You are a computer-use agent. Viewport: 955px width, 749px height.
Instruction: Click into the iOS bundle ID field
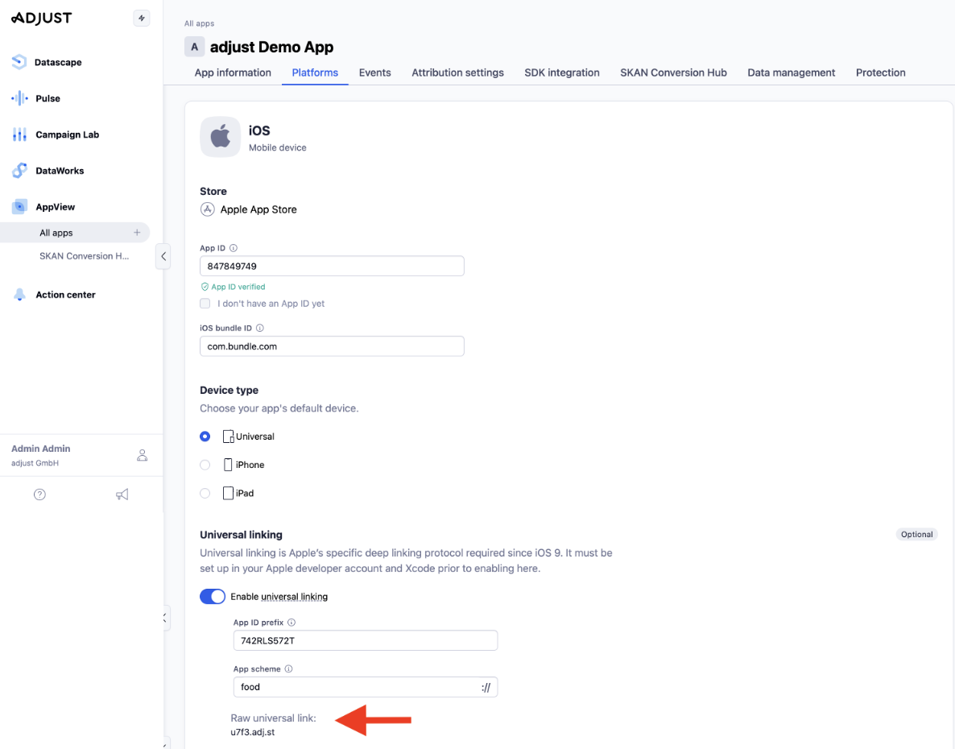pyautogui.click(x=332, y=346)
